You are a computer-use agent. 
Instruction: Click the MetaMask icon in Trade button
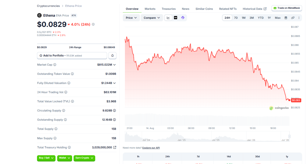(275, 8)
